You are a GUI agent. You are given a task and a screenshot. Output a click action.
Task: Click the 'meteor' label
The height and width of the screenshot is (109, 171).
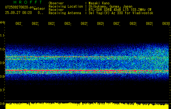[39, 9]
